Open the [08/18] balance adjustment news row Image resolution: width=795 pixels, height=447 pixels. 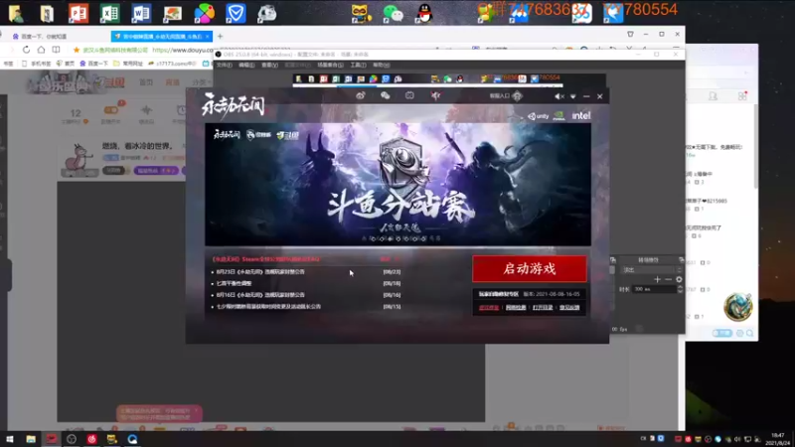coord(306,283)
